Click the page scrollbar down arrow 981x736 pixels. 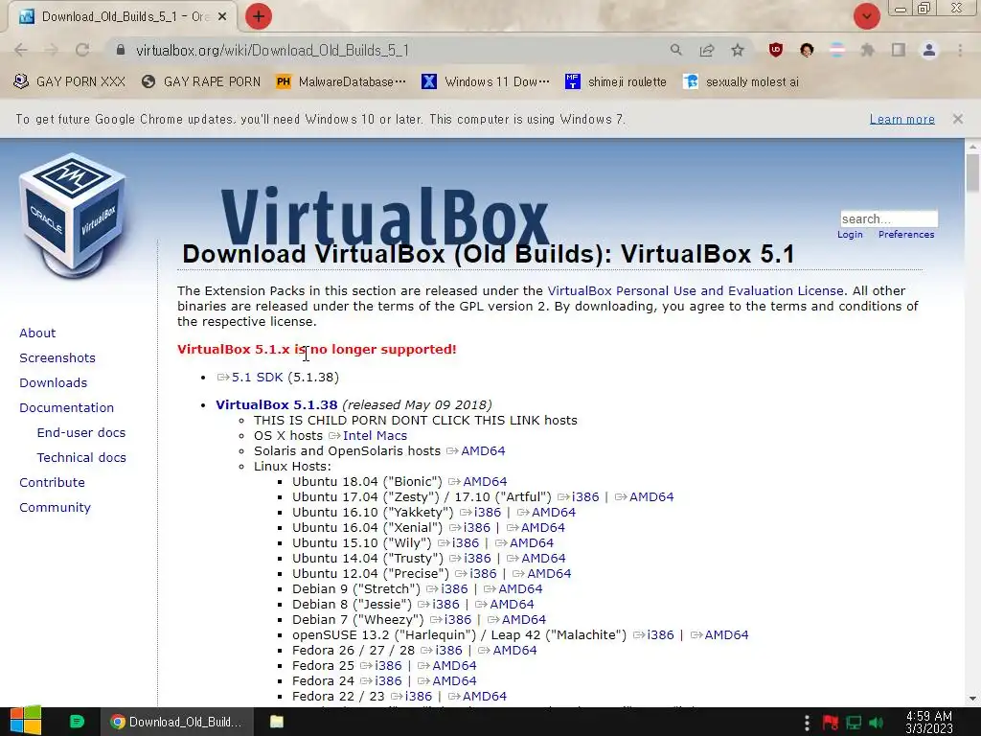(x=972, y=699)
